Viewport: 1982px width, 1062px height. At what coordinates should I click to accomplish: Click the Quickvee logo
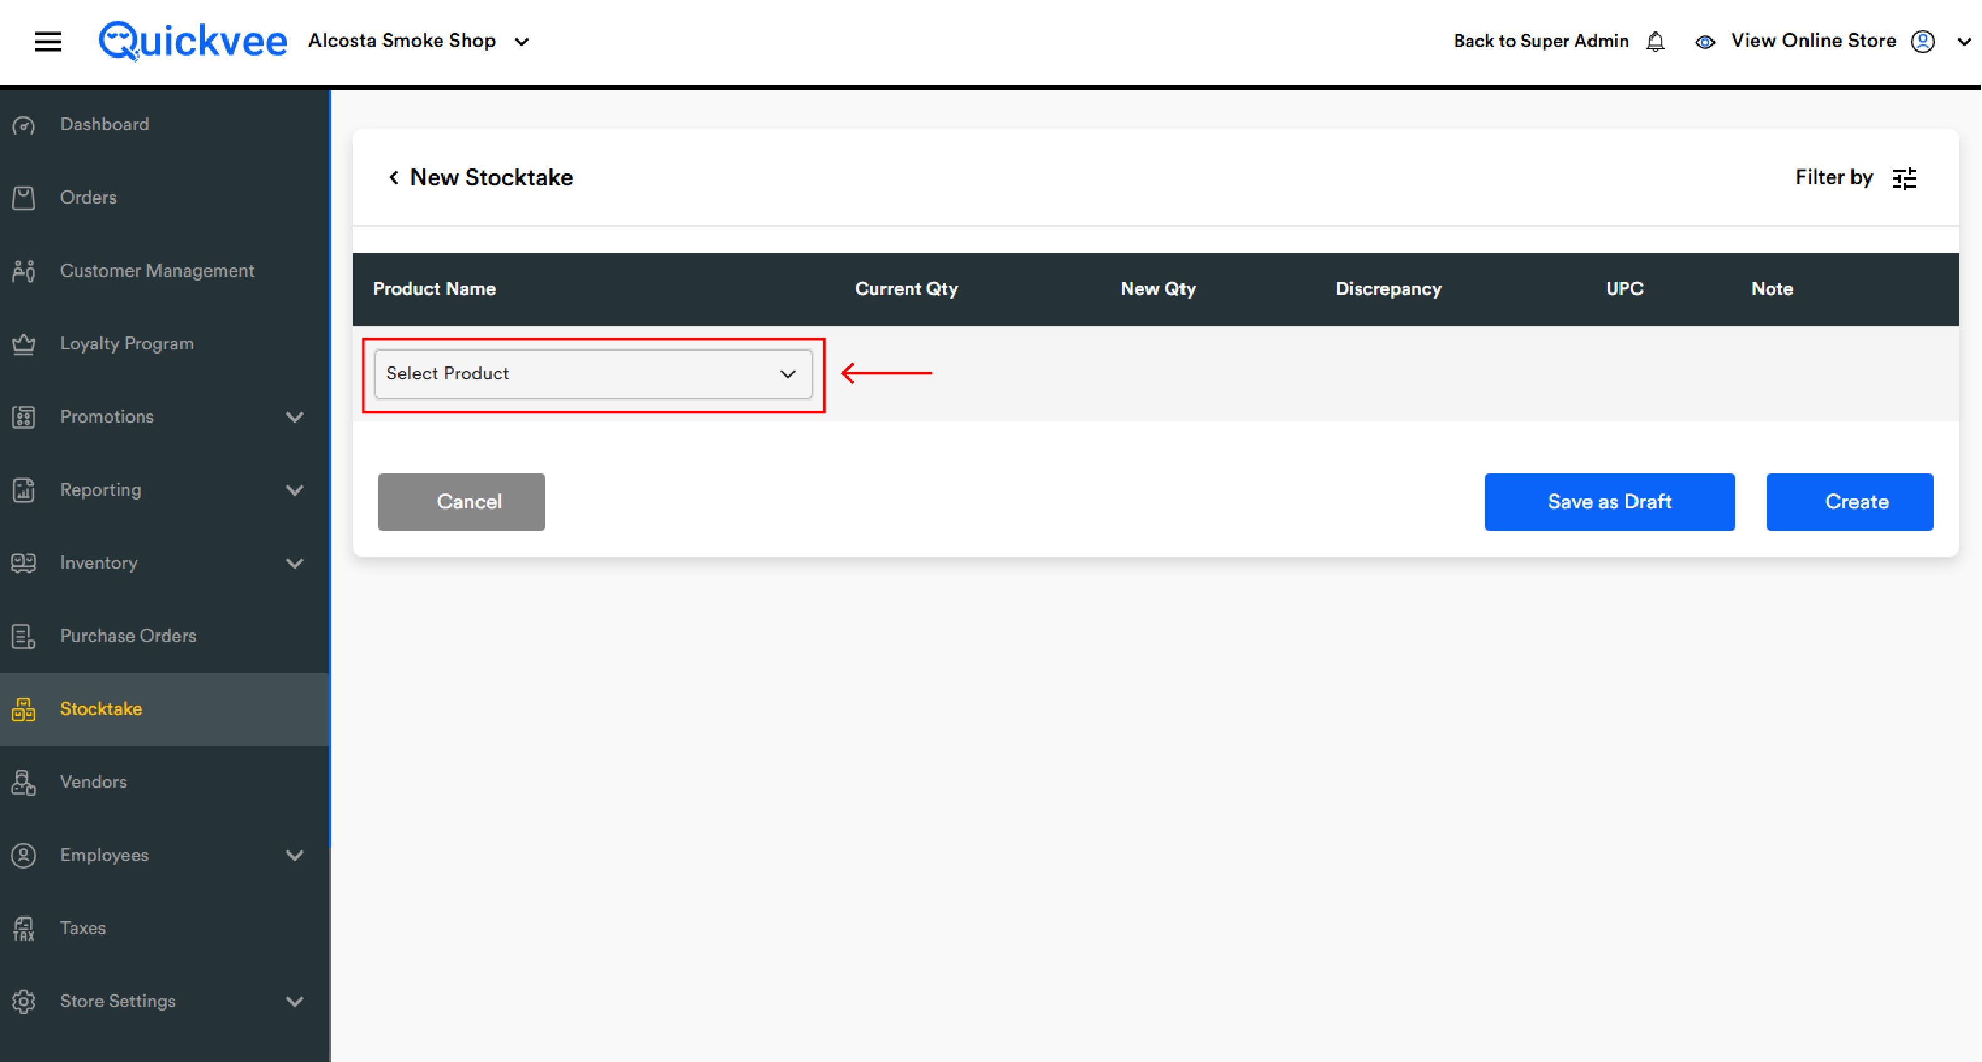click(192, 40)
